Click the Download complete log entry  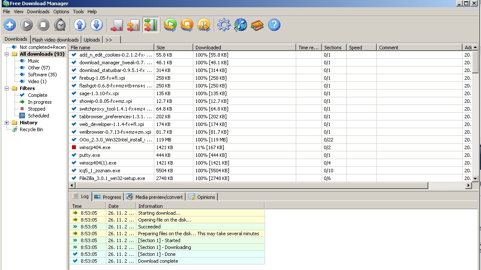pos(167,261)
